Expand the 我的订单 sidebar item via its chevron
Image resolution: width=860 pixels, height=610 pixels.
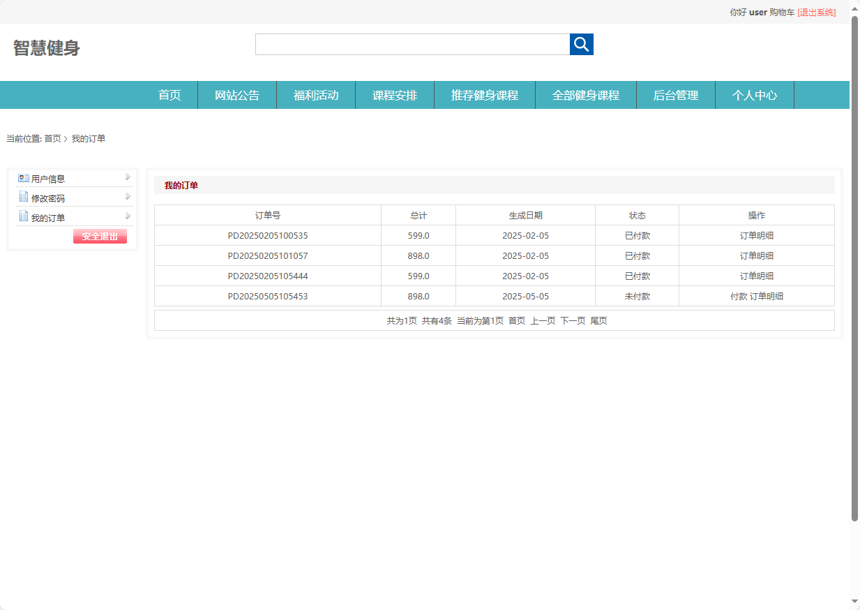(x=127, y=216)
